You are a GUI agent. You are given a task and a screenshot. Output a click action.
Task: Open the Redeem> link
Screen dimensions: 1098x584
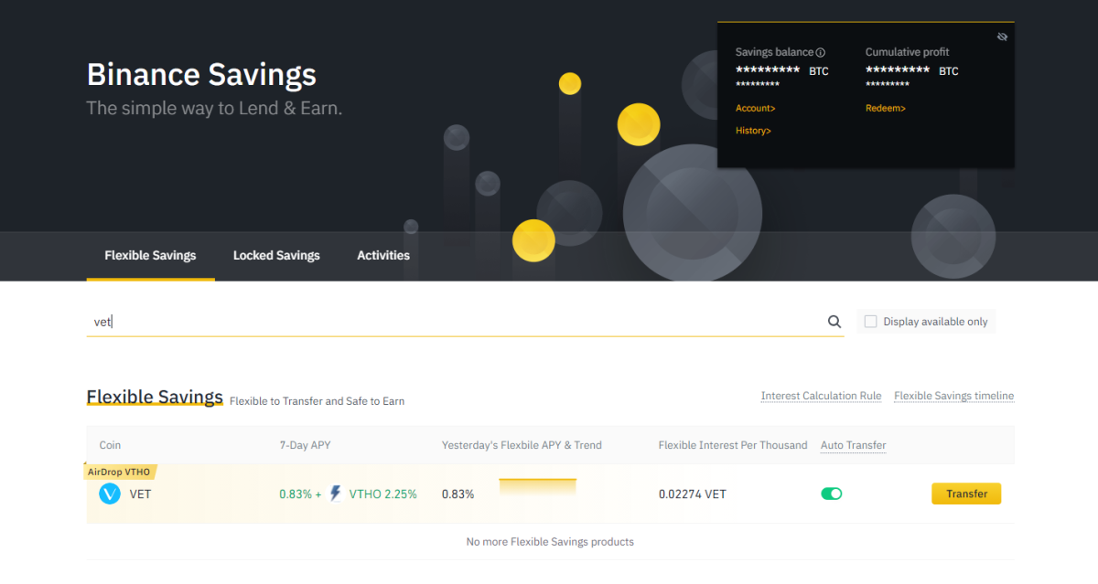pos(886,109)
